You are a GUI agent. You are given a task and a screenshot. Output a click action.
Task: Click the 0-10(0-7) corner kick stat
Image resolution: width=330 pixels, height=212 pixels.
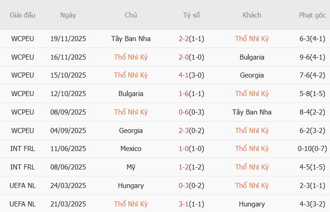pos(313,149)
